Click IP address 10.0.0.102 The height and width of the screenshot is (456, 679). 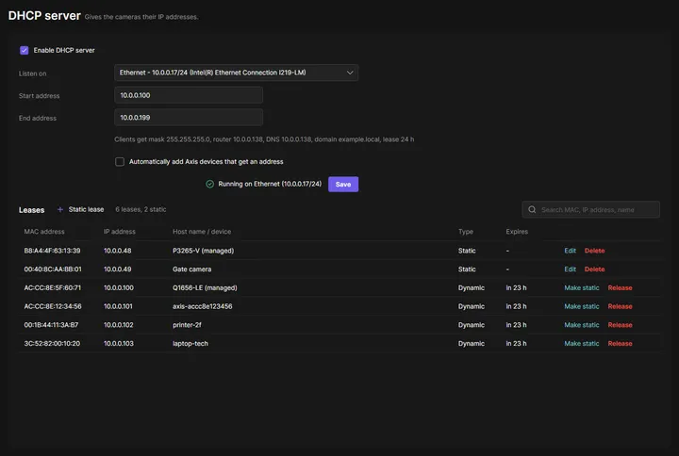point(118,325)
